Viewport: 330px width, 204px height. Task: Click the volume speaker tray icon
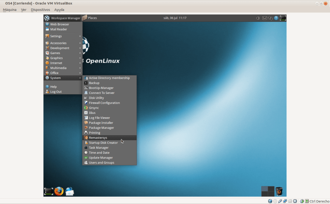[x=258, y=18]
